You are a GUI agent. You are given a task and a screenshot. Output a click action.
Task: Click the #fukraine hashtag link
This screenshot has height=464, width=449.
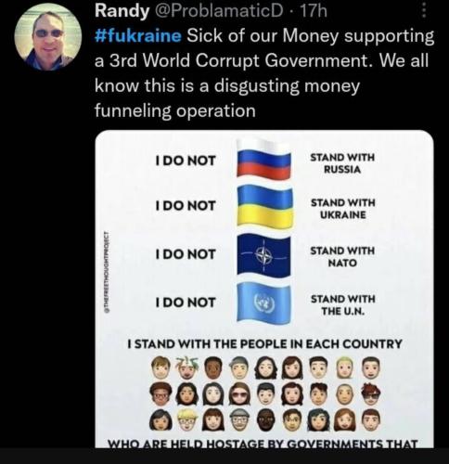[x=138, y=35]
